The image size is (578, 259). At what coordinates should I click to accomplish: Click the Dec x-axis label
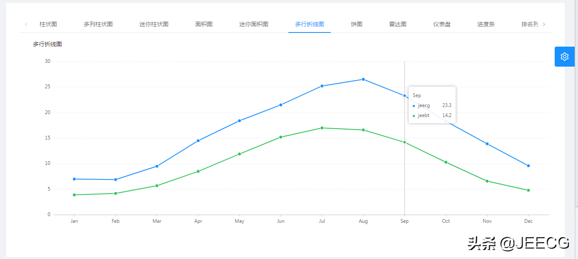tap(528, 221)
